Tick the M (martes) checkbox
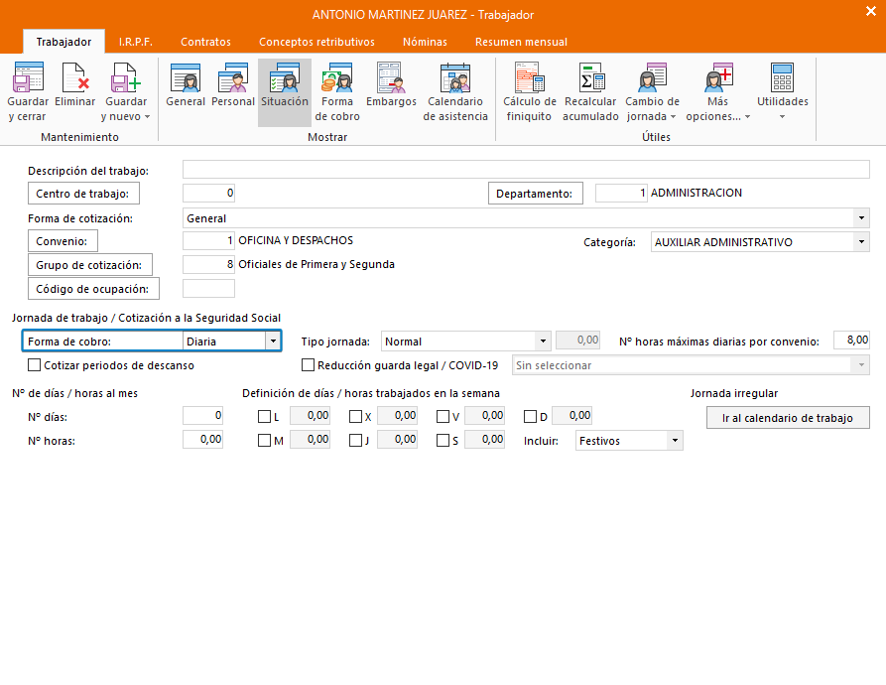Screen dimensions: 886x685 [x=264, y=440]
